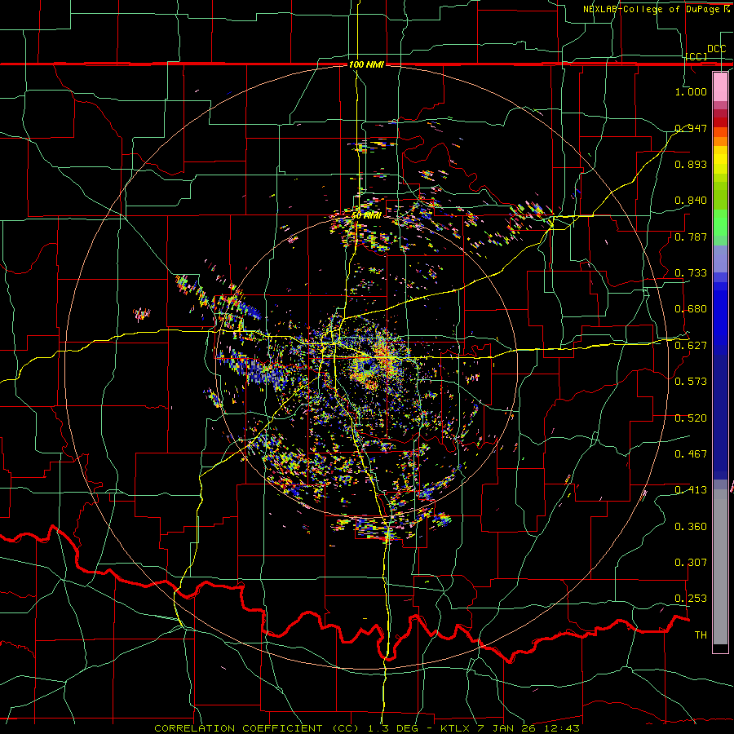The width and height of the screenshot is (734, 734).
Task: Click the 100 NMI range ring label
Action: click(x=366, y=64)
